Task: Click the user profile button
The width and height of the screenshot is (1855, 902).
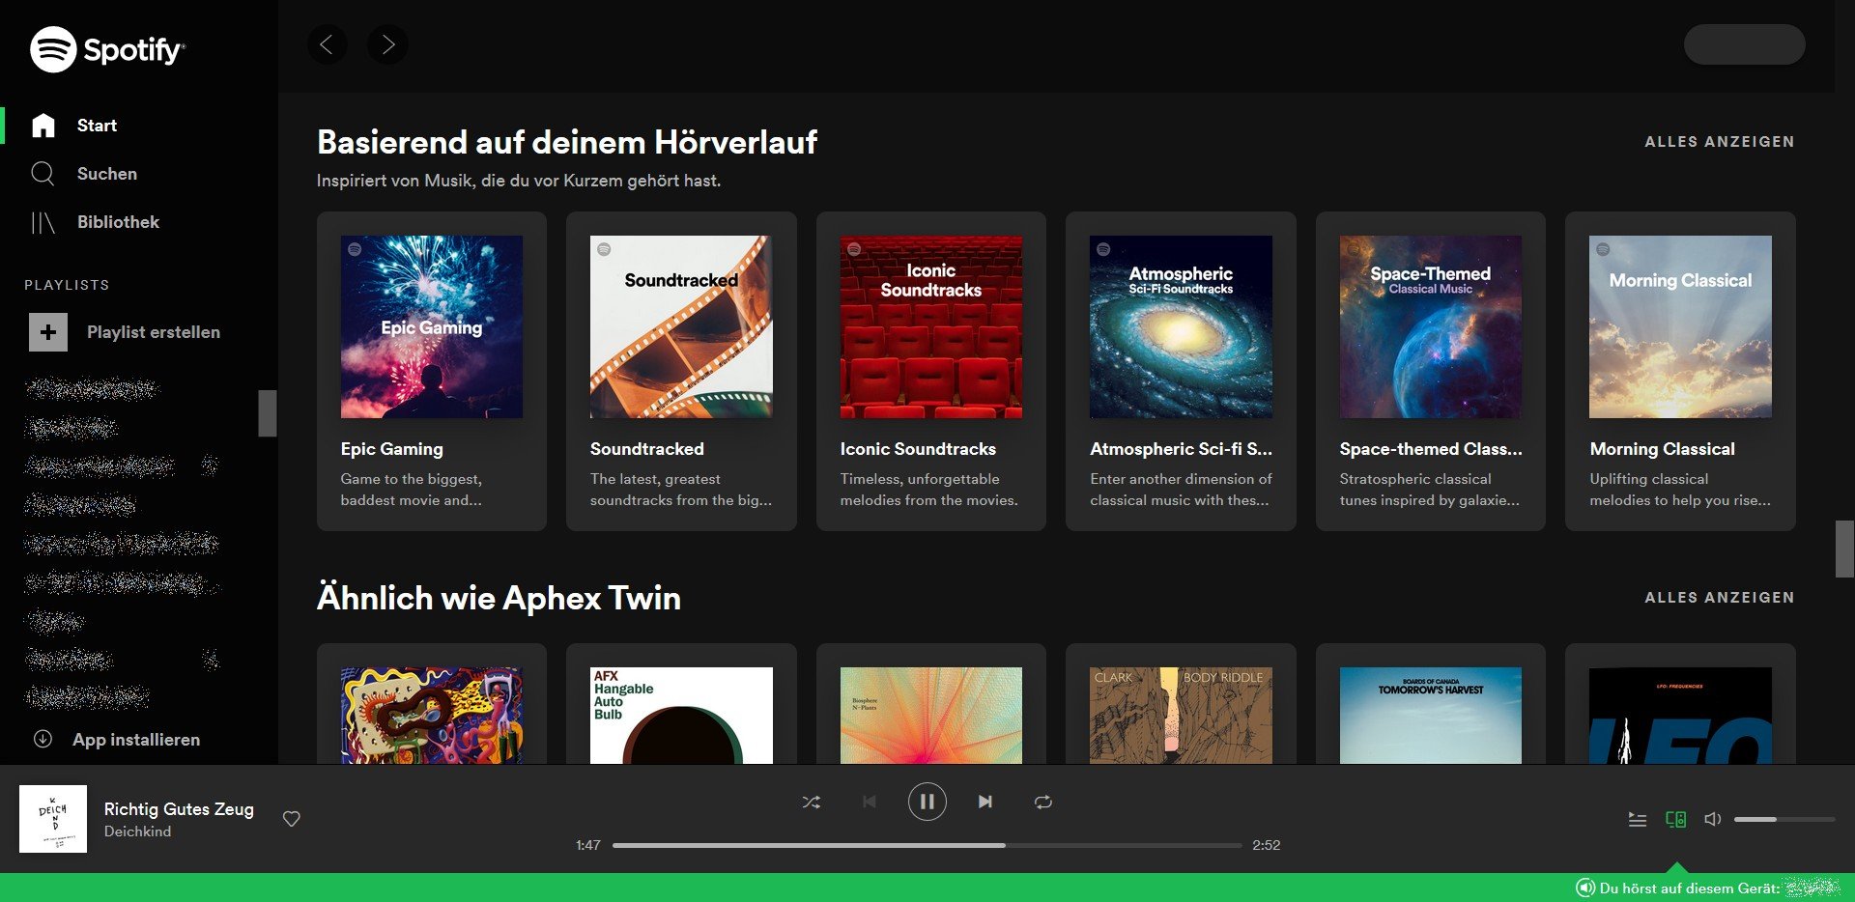Action: coord(1744,44)
